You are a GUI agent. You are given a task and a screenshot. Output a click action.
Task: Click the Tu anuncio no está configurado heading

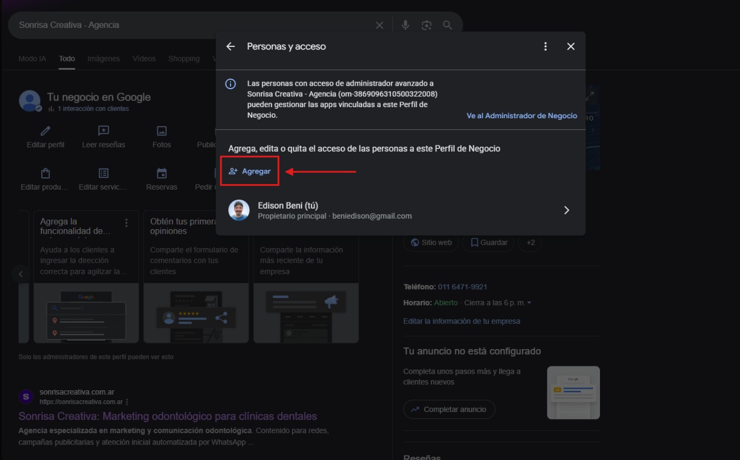pyautogui.click(x=472, y=351)
